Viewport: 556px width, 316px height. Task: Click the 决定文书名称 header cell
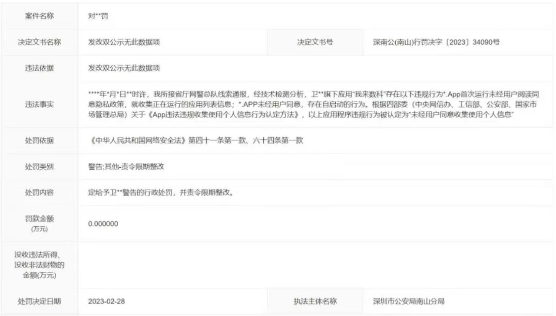tap(40, 41)
